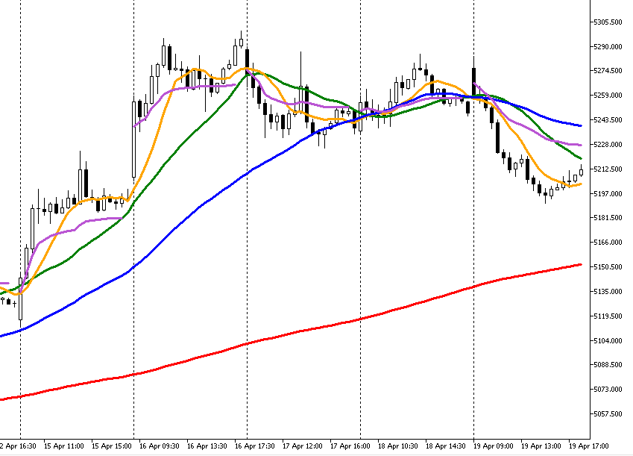
Task: Click the 5181.500 price axis value
Action: pyautogui.click(x=608, y=218)
